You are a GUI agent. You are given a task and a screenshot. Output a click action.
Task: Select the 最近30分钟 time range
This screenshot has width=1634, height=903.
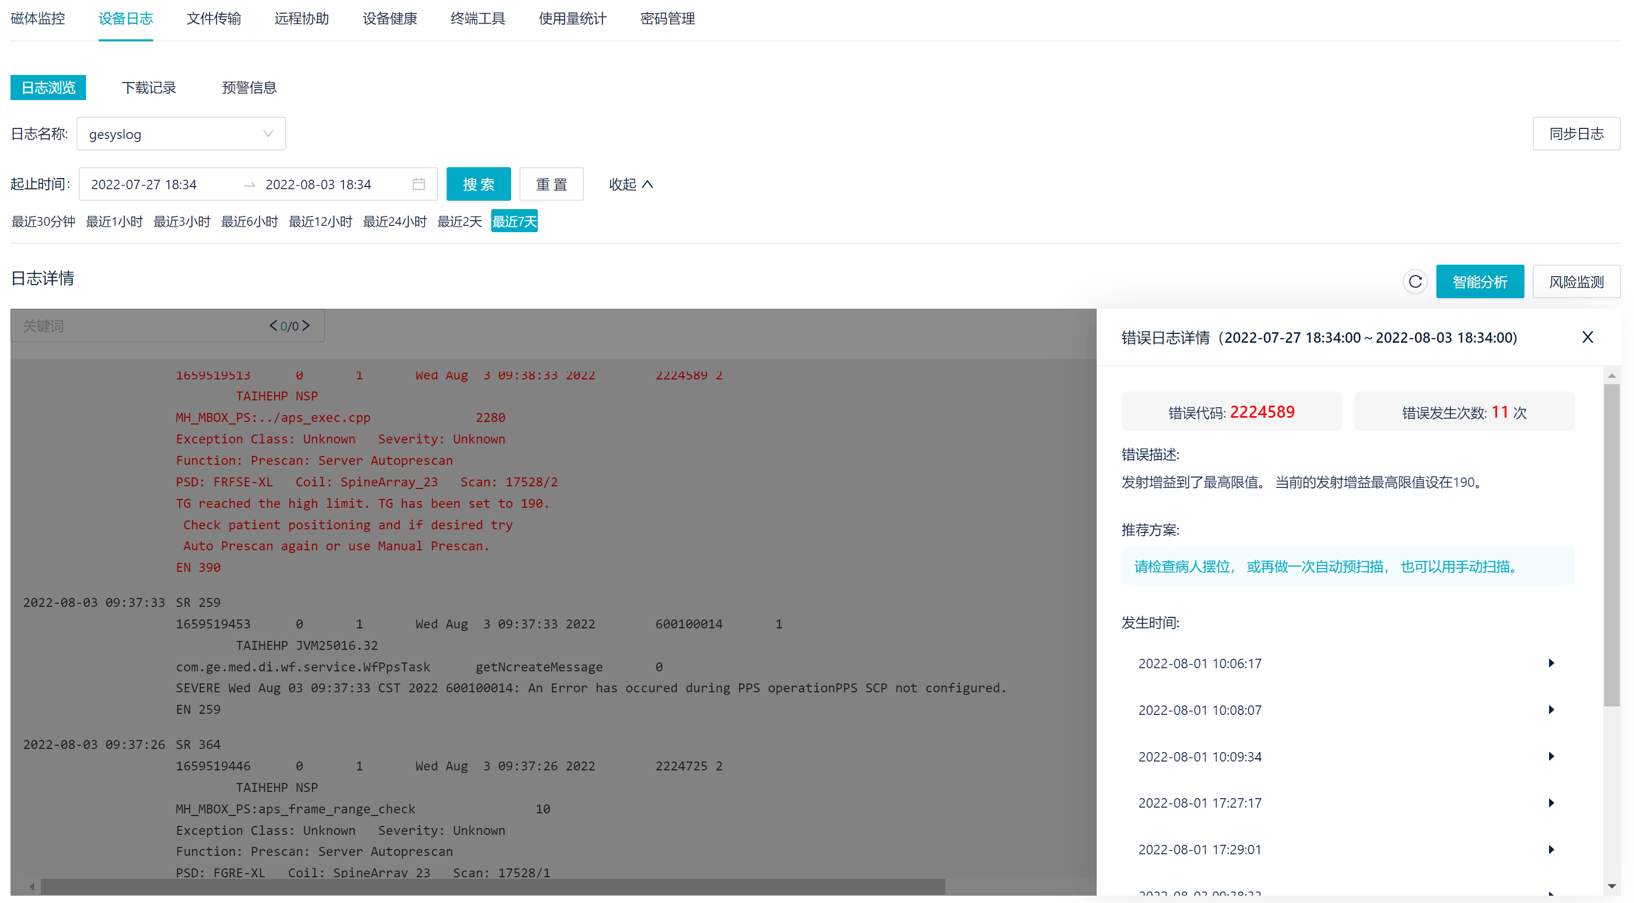click(43, 221)
